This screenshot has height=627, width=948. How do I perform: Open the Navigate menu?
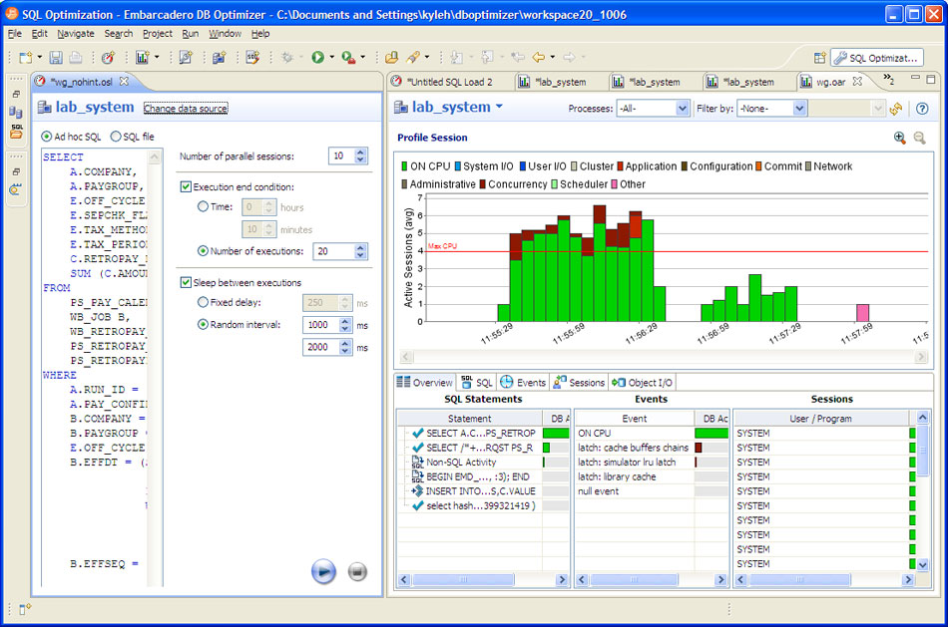click(x=76, y=34)
